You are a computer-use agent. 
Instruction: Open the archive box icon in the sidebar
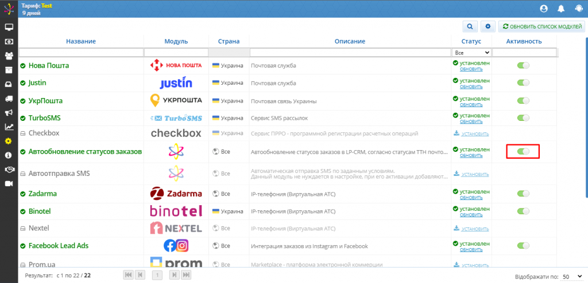pos(9,70)
